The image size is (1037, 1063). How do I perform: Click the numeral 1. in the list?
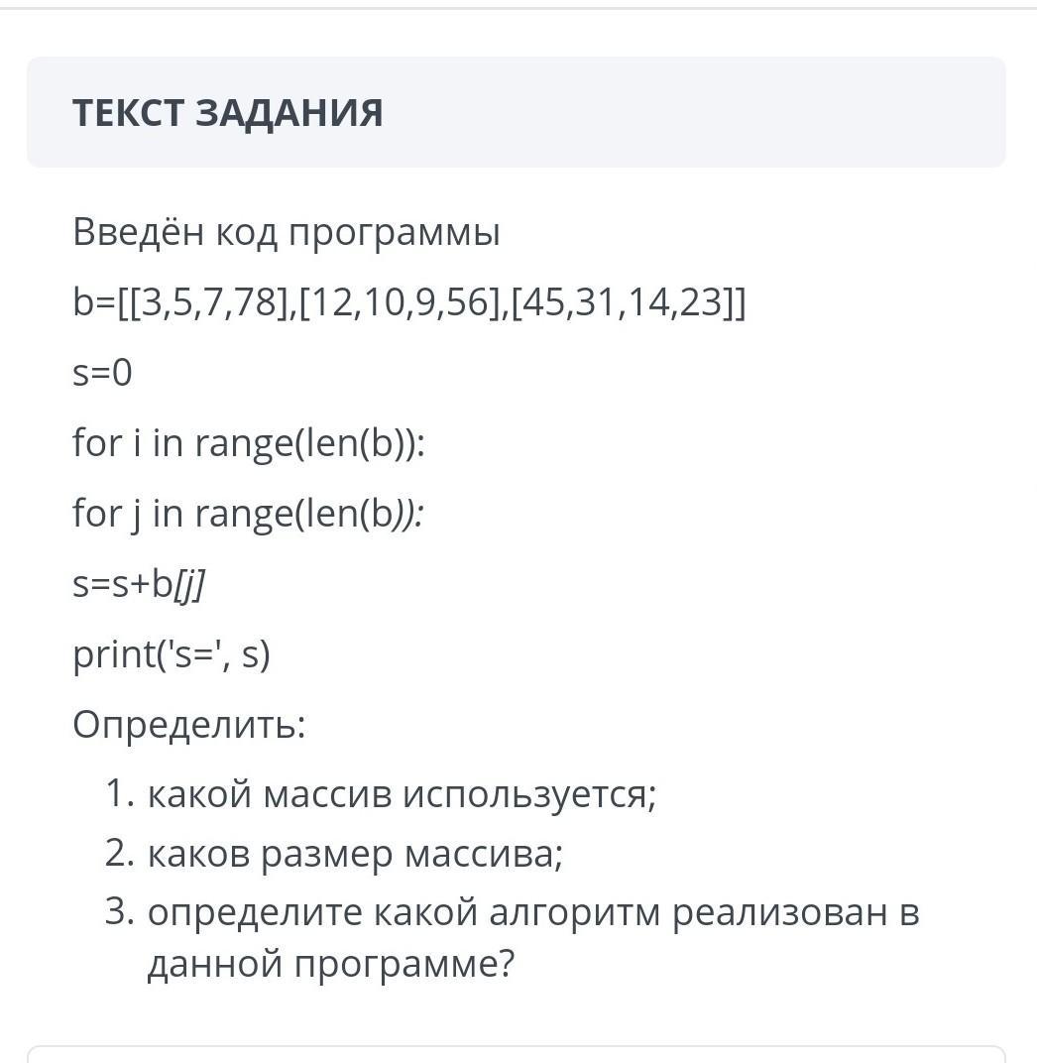tap(121, 792)
